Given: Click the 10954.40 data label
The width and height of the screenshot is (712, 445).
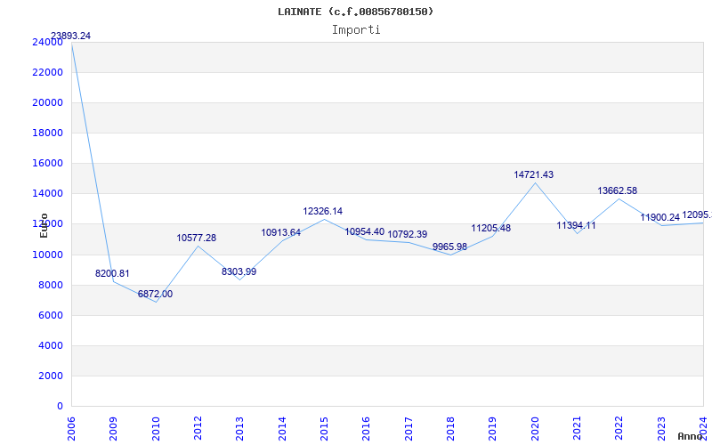Looking at the screenshot, I should tap(365, 231).
